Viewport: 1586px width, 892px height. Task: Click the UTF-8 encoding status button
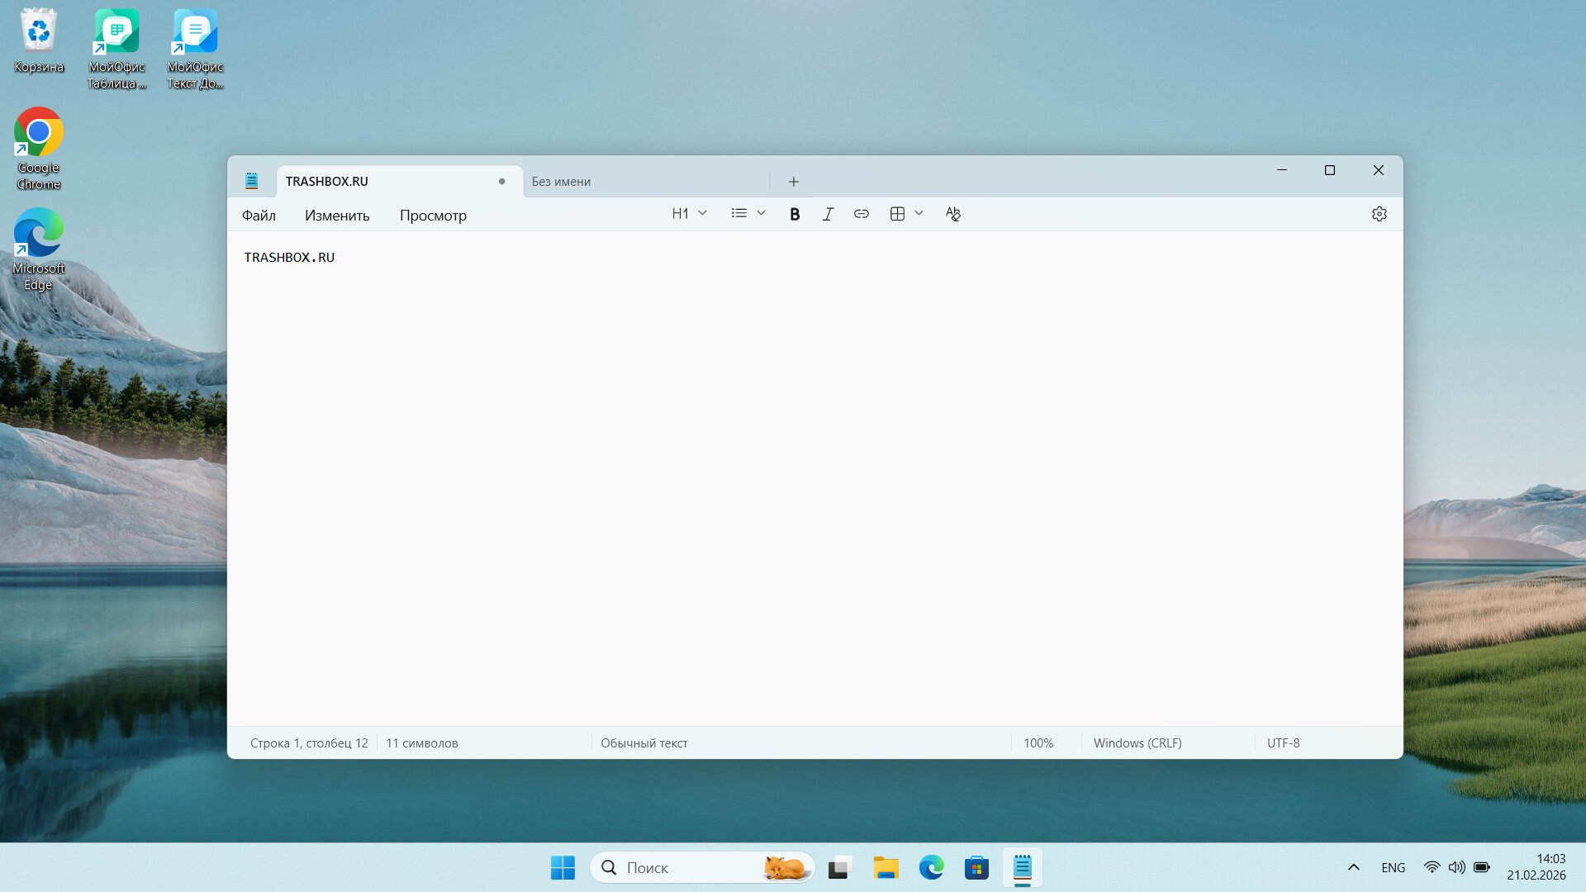point(1283,743)
